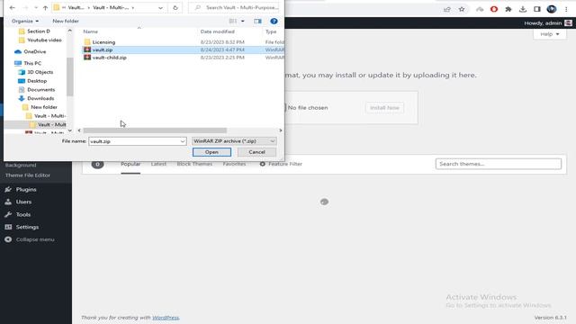Click the vault-child.zip WinRAR file icon

pyautogui.click(x=87, y=58)
